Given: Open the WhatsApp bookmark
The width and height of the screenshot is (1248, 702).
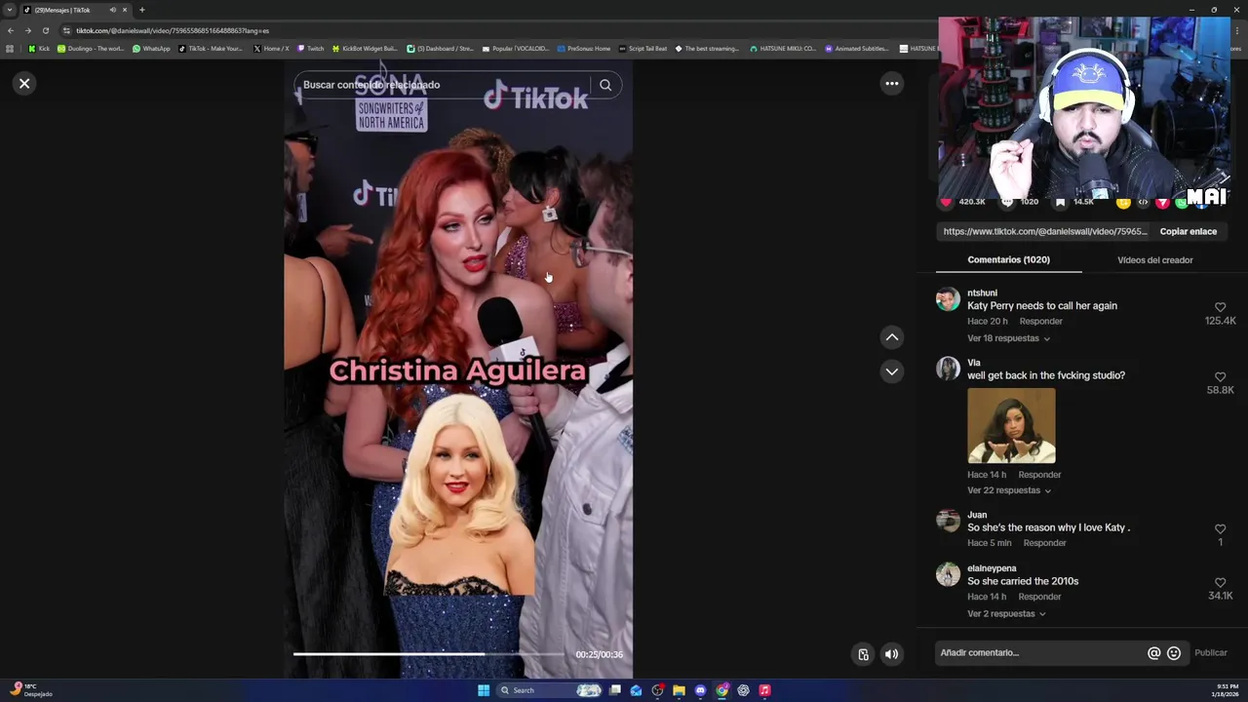Looking at the screenshot, I should coord(151,48).
